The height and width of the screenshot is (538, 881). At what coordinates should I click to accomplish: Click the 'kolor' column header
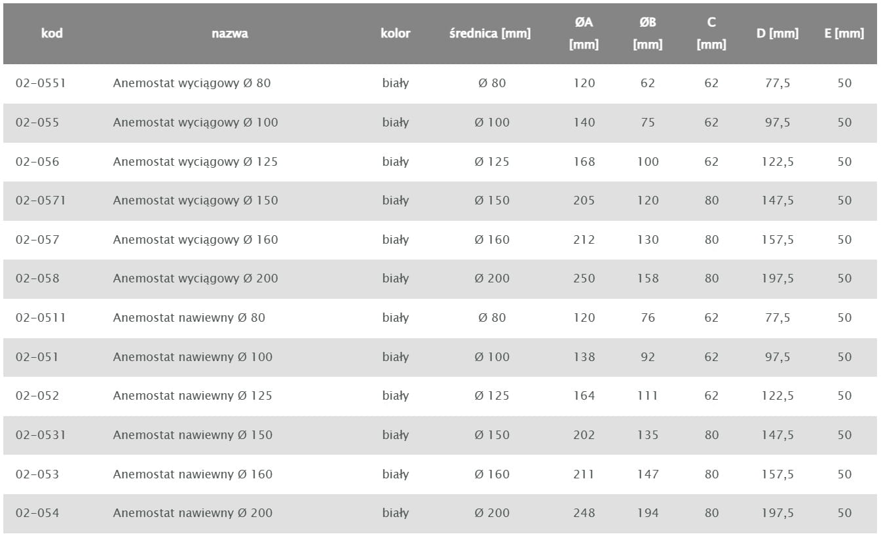(x=395, y=33)
